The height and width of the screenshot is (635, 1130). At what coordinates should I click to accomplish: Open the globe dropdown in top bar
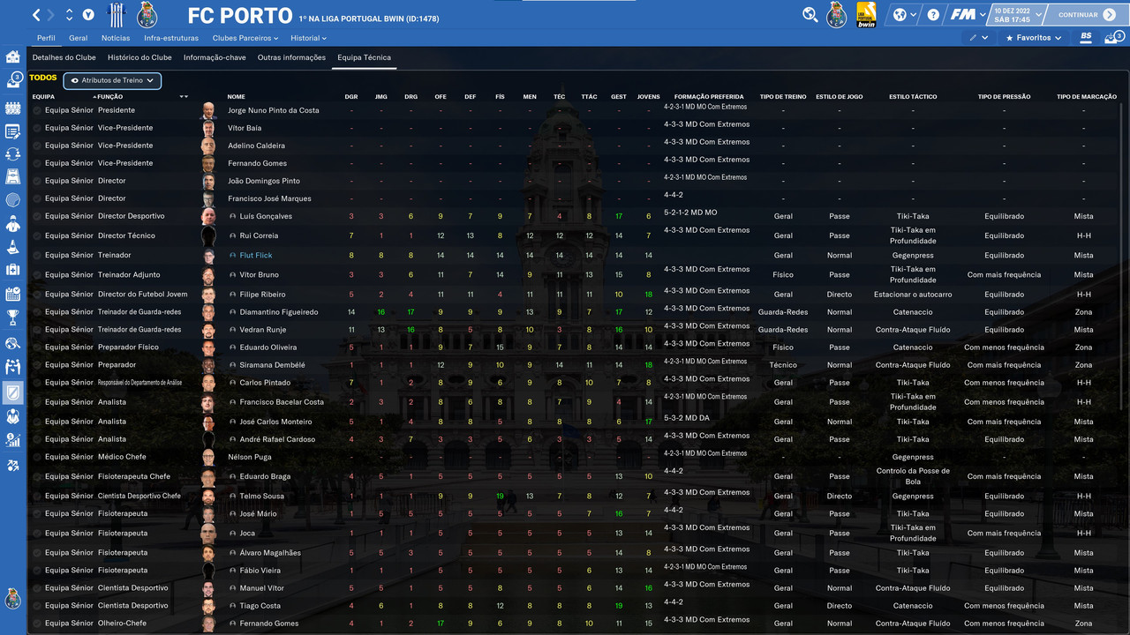903,15
